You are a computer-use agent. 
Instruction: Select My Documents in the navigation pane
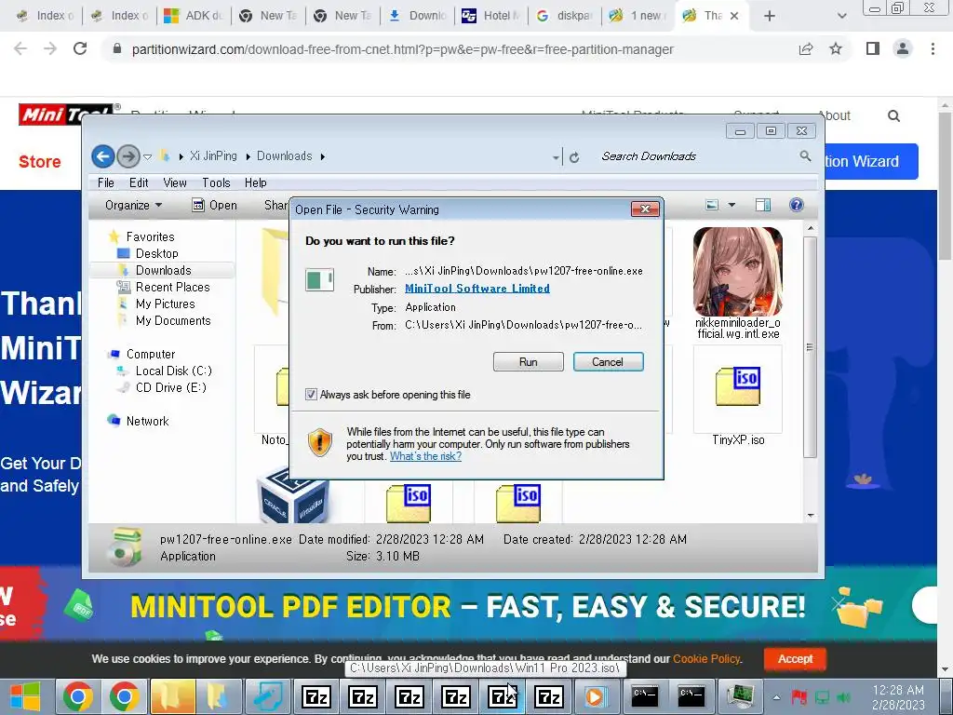173,320
